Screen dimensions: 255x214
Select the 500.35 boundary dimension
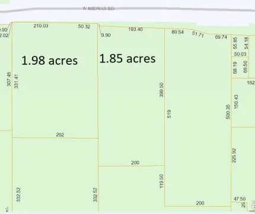(x=228, y=112)
